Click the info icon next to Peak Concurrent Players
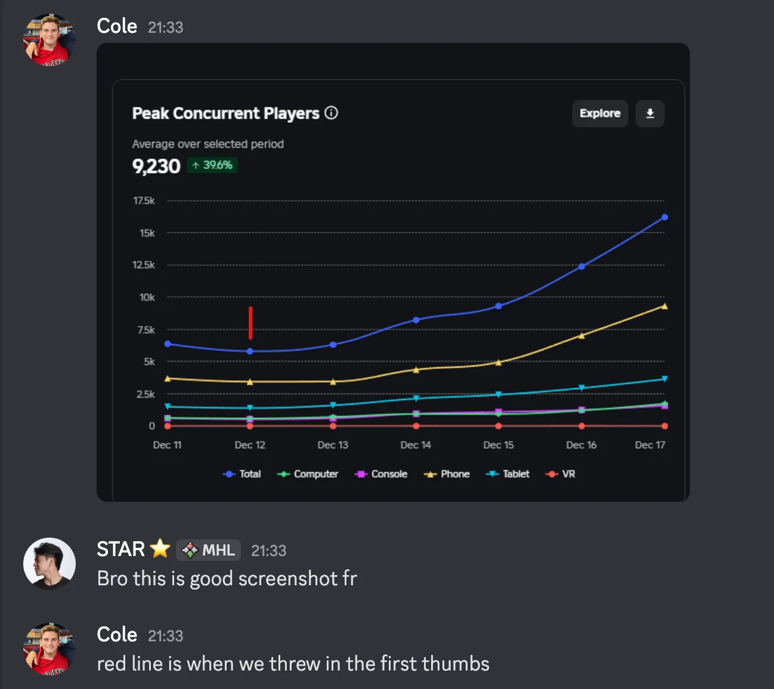This screenshot has height=689, width=774. 332,113
